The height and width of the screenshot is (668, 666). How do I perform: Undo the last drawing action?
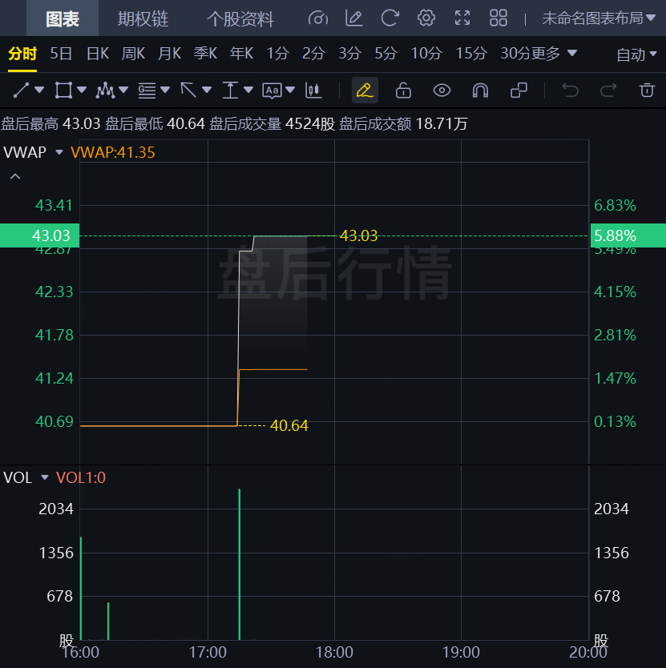(570, 91)
